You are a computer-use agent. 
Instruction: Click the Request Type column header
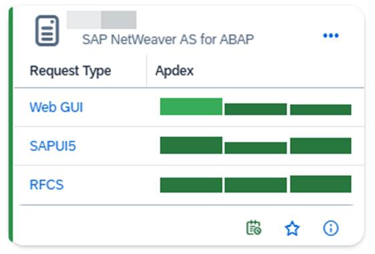click(70, 71)
